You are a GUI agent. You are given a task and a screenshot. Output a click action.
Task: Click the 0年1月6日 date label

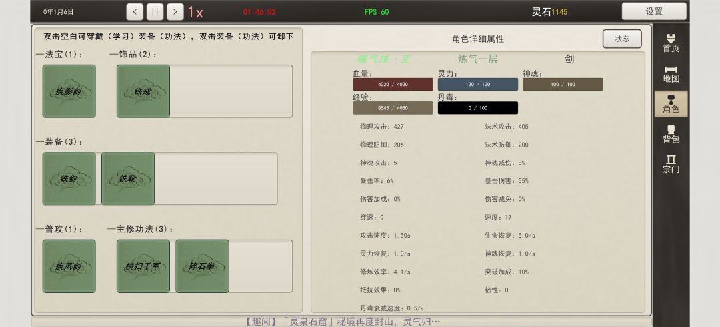[58, 12]
